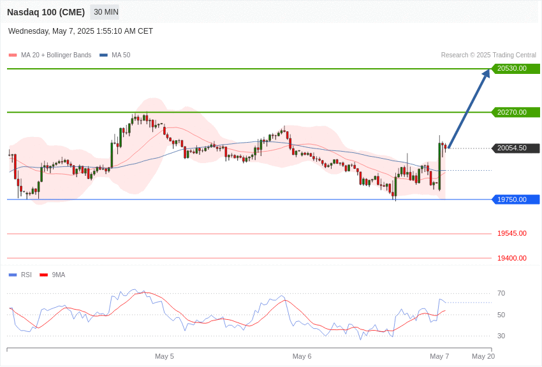Click the RSI 70 level label

click(x=501, y=294)
